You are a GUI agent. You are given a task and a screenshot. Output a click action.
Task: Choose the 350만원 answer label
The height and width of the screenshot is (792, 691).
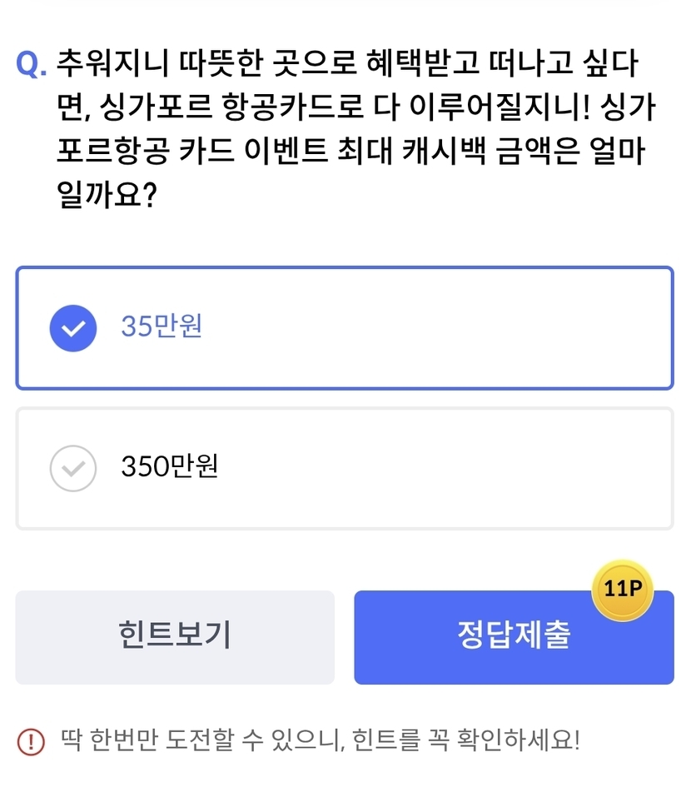coord(169,467)
